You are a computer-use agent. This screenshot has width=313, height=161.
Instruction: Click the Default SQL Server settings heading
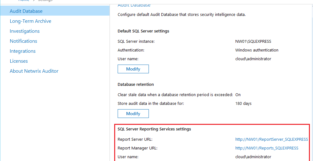coord(143,31)
